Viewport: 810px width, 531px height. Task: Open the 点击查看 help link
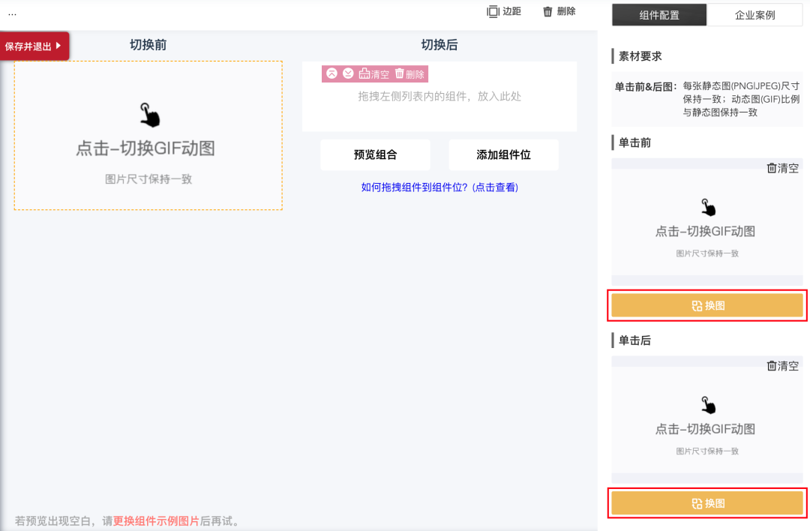(494, 187)
